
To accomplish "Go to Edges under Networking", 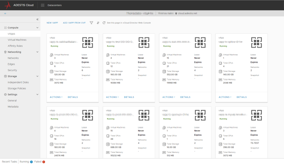I will [12, 64].
